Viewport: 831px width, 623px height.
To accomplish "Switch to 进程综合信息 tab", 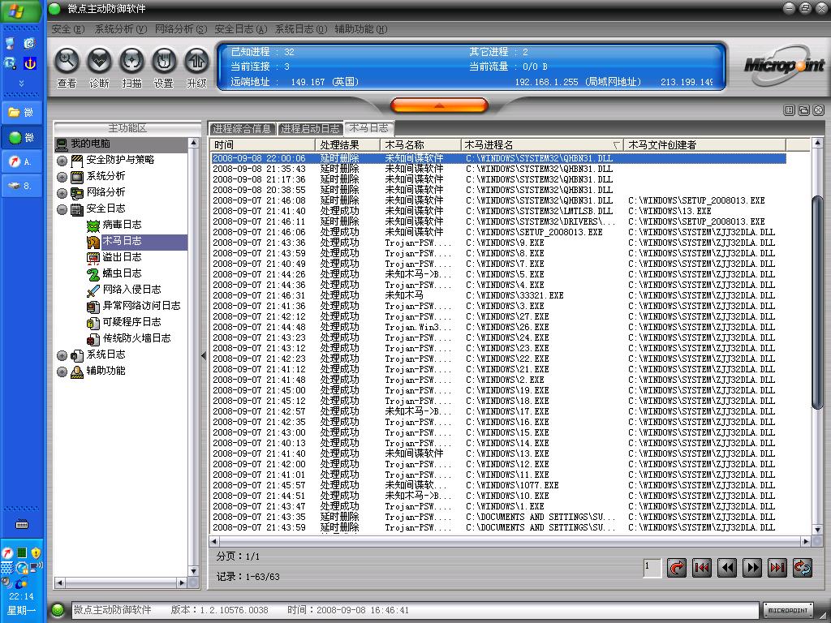I will [242, 129].
